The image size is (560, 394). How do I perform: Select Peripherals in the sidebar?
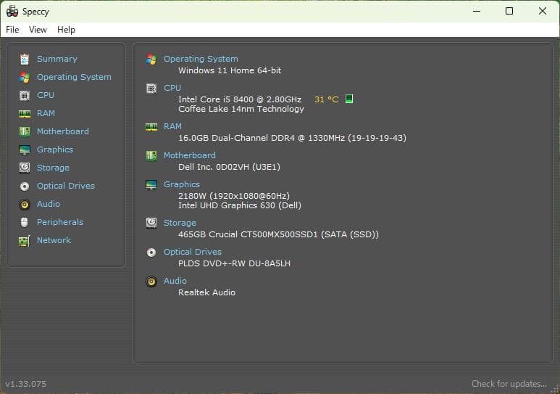(60, 222)
